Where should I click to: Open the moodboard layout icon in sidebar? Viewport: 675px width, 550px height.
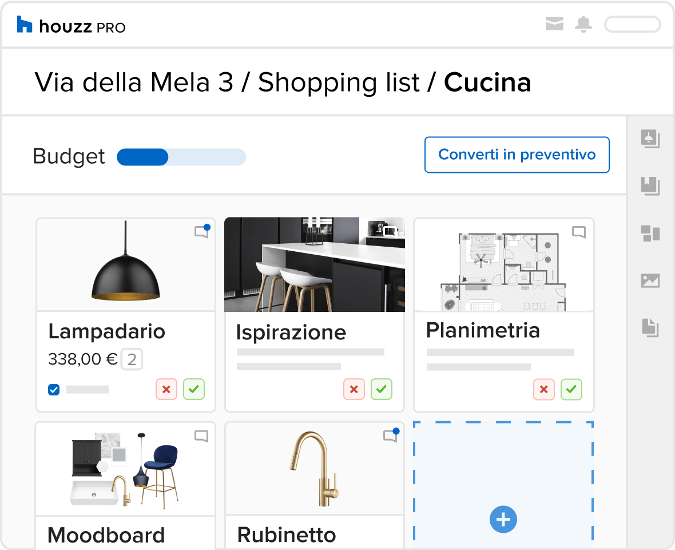click(x=650, y=234)
